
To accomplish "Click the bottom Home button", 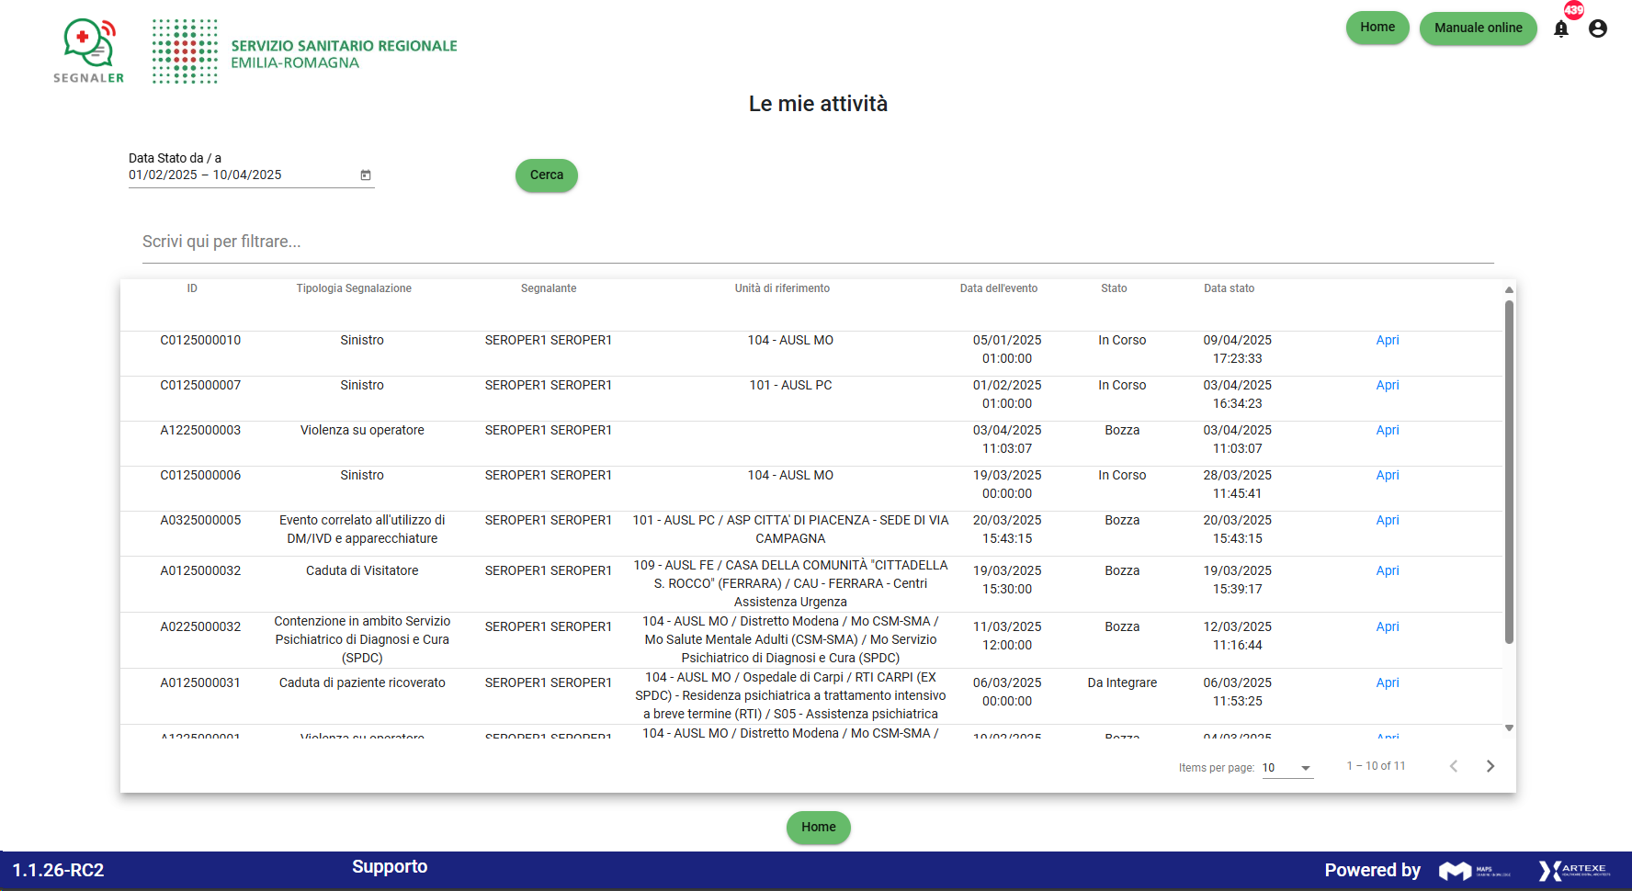I will tap(818, 827).
